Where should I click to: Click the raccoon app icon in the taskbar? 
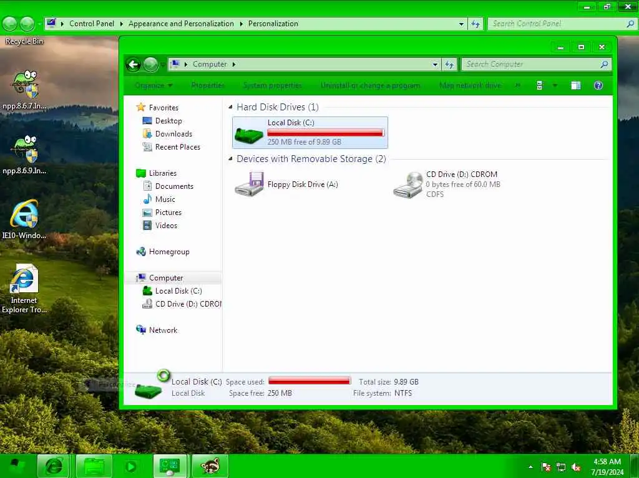click(210, 466)
